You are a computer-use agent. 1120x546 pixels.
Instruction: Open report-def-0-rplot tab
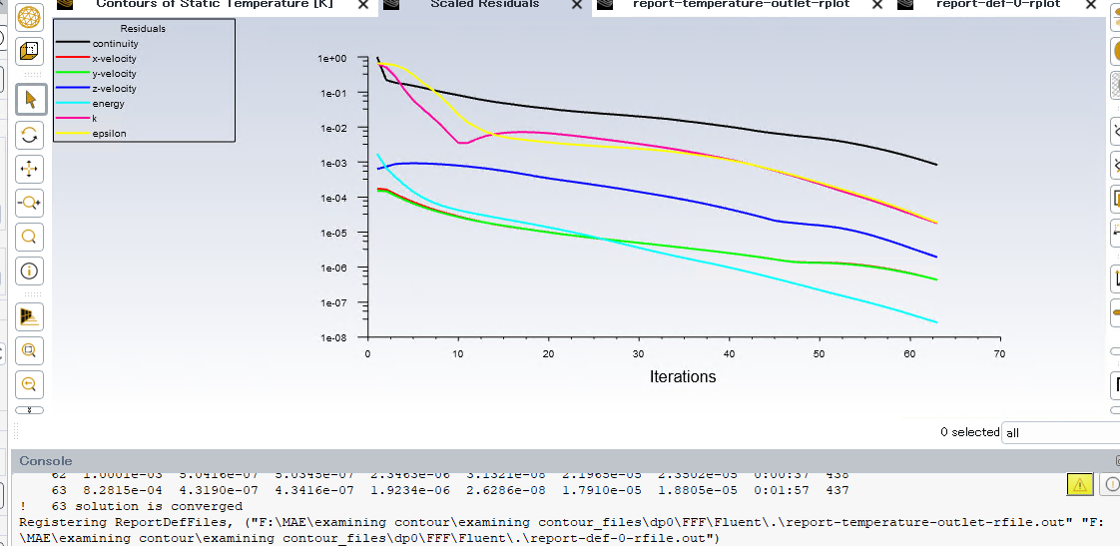[x=998, y=4]
